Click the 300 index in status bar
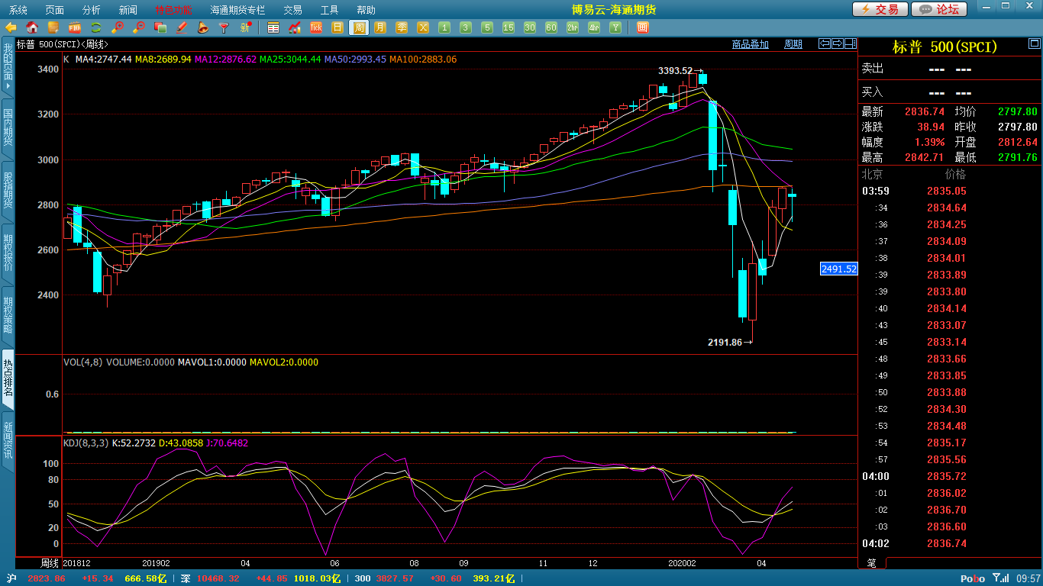1043x586 pixels. (363, 578)
